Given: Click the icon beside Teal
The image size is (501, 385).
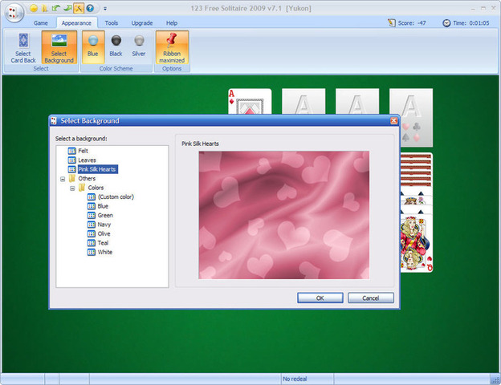Looking at the screenshot, I should pyautogui.click(x=92, y=243).
